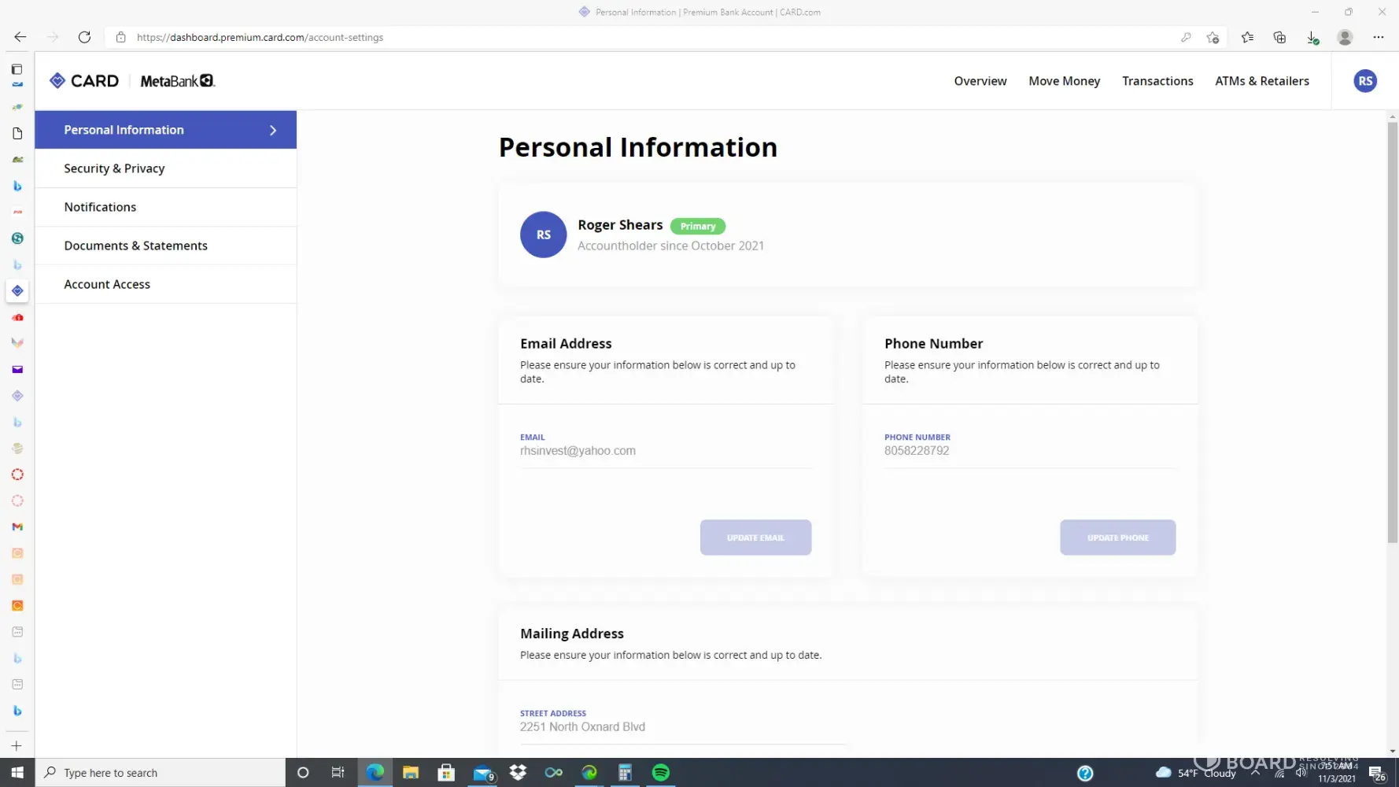Click the CARD logo in header
The height and width of the screenshot is (787, 1399).
(x=84, y=81)
